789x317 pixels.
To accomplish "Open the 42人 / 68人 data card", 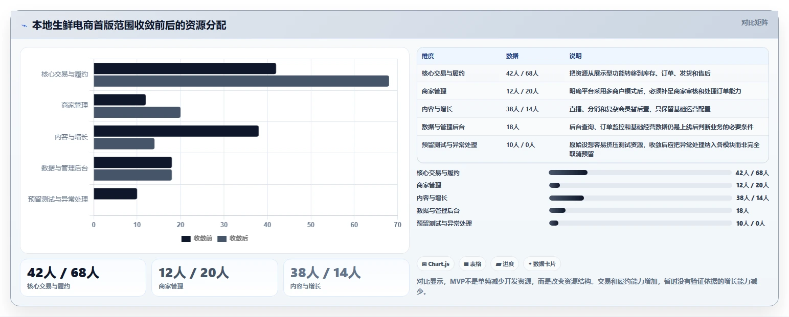I will pyautogui.click(x=83, y=277).
